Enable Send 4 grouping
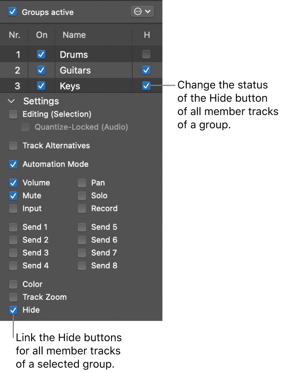 tap(13, 266)
